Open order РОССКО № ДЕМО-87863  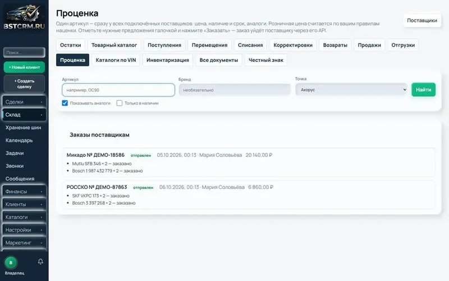point(97,187)
